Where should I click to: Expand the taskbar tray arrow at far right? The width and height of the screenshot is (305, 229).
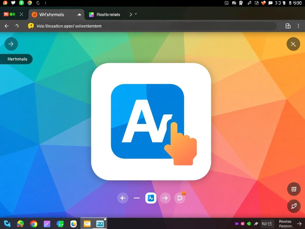(299, 224)
